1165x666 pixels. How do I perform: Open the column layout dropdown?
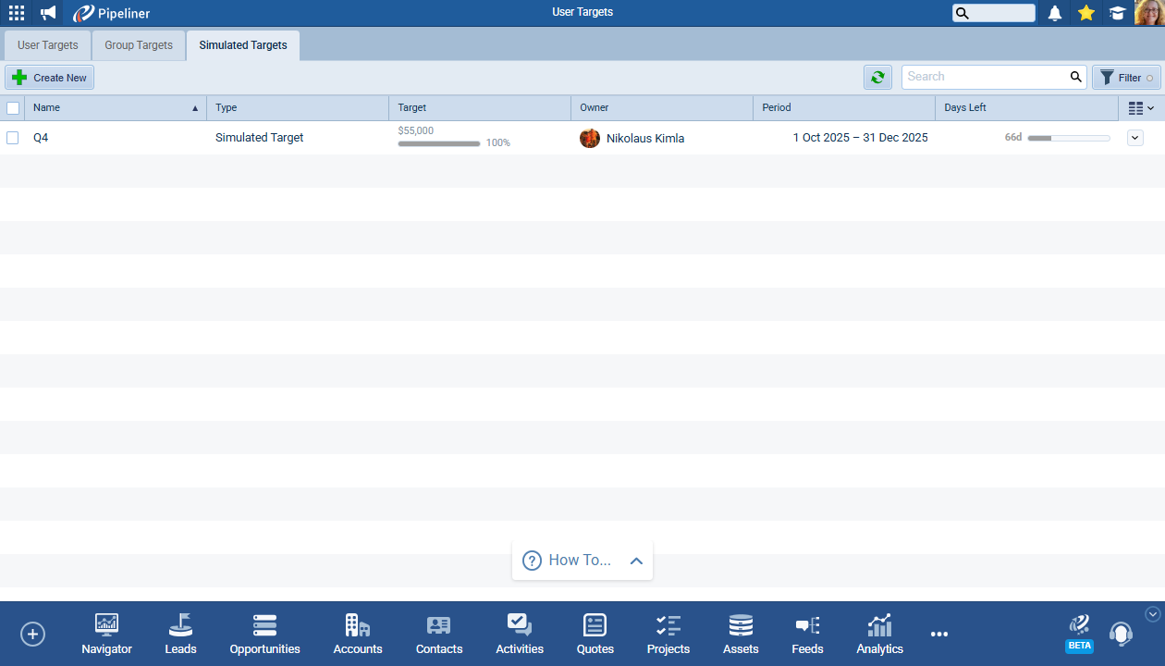click(x=1141, y=108)
